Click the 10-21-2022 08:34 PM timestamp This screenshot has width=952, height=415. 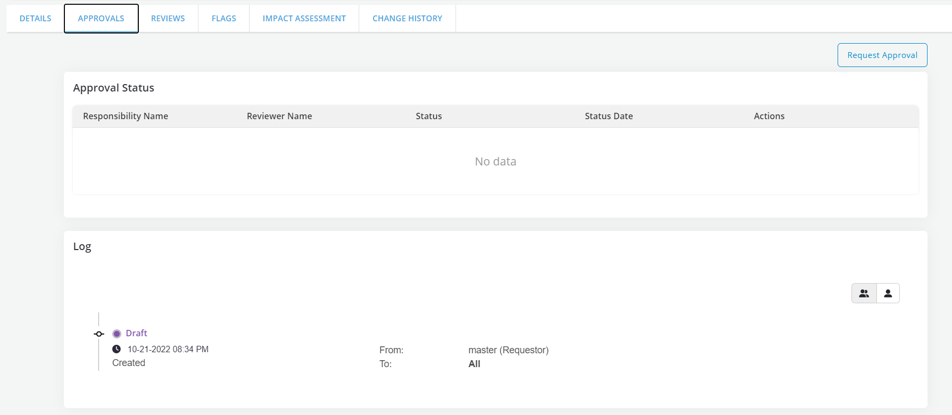(168, 350)
